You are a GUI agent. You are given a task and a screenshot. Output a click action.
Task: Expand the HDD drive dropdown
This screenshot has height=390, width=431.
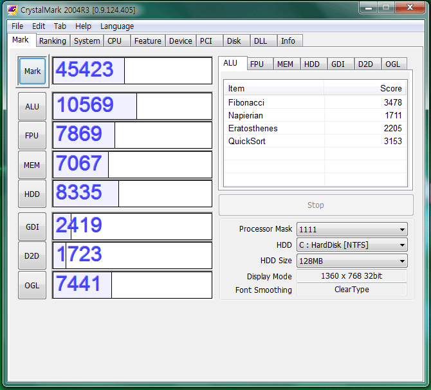coord(352,245)
